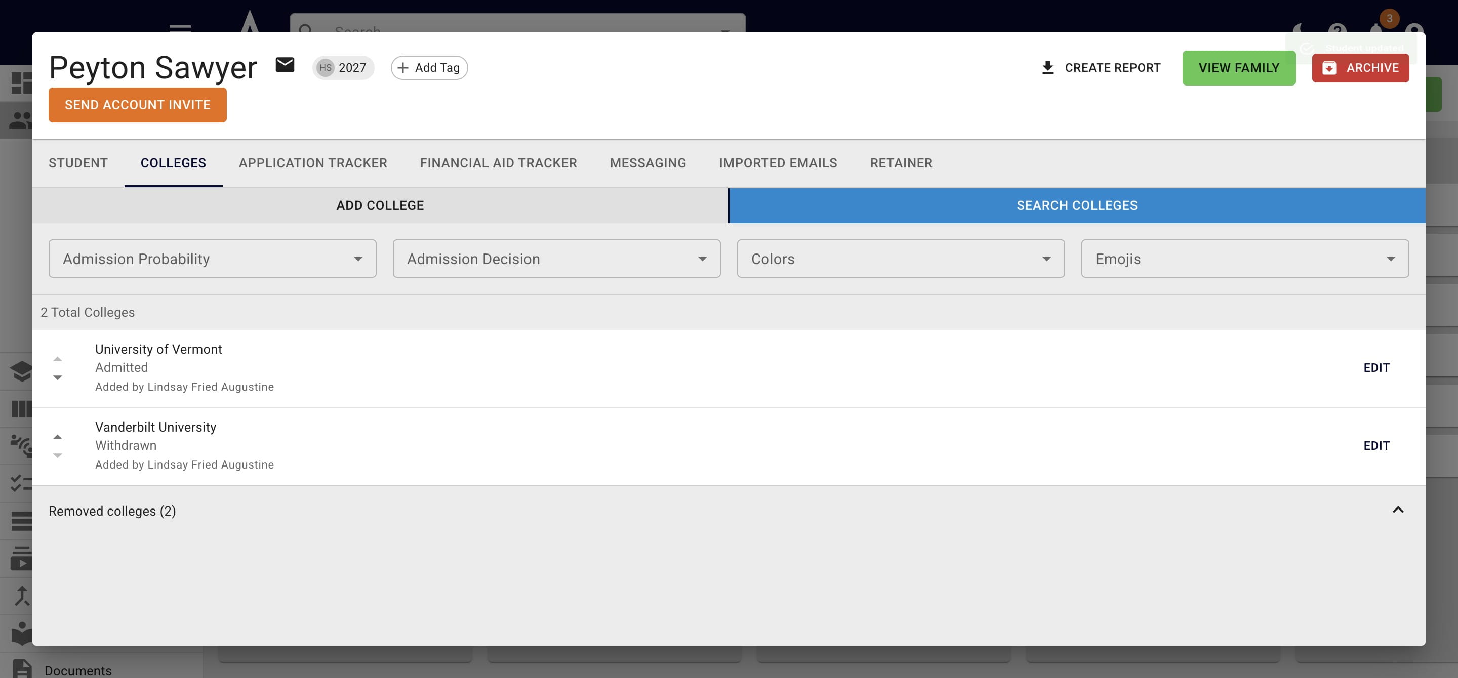
Task: Click the red ARCHIVE button
Action: pyautogui.click(x=1361, y=68)
